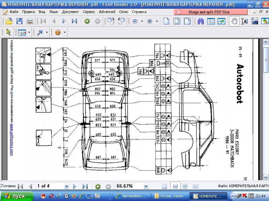Click the page number field 1 of 4

pos(50,186)
